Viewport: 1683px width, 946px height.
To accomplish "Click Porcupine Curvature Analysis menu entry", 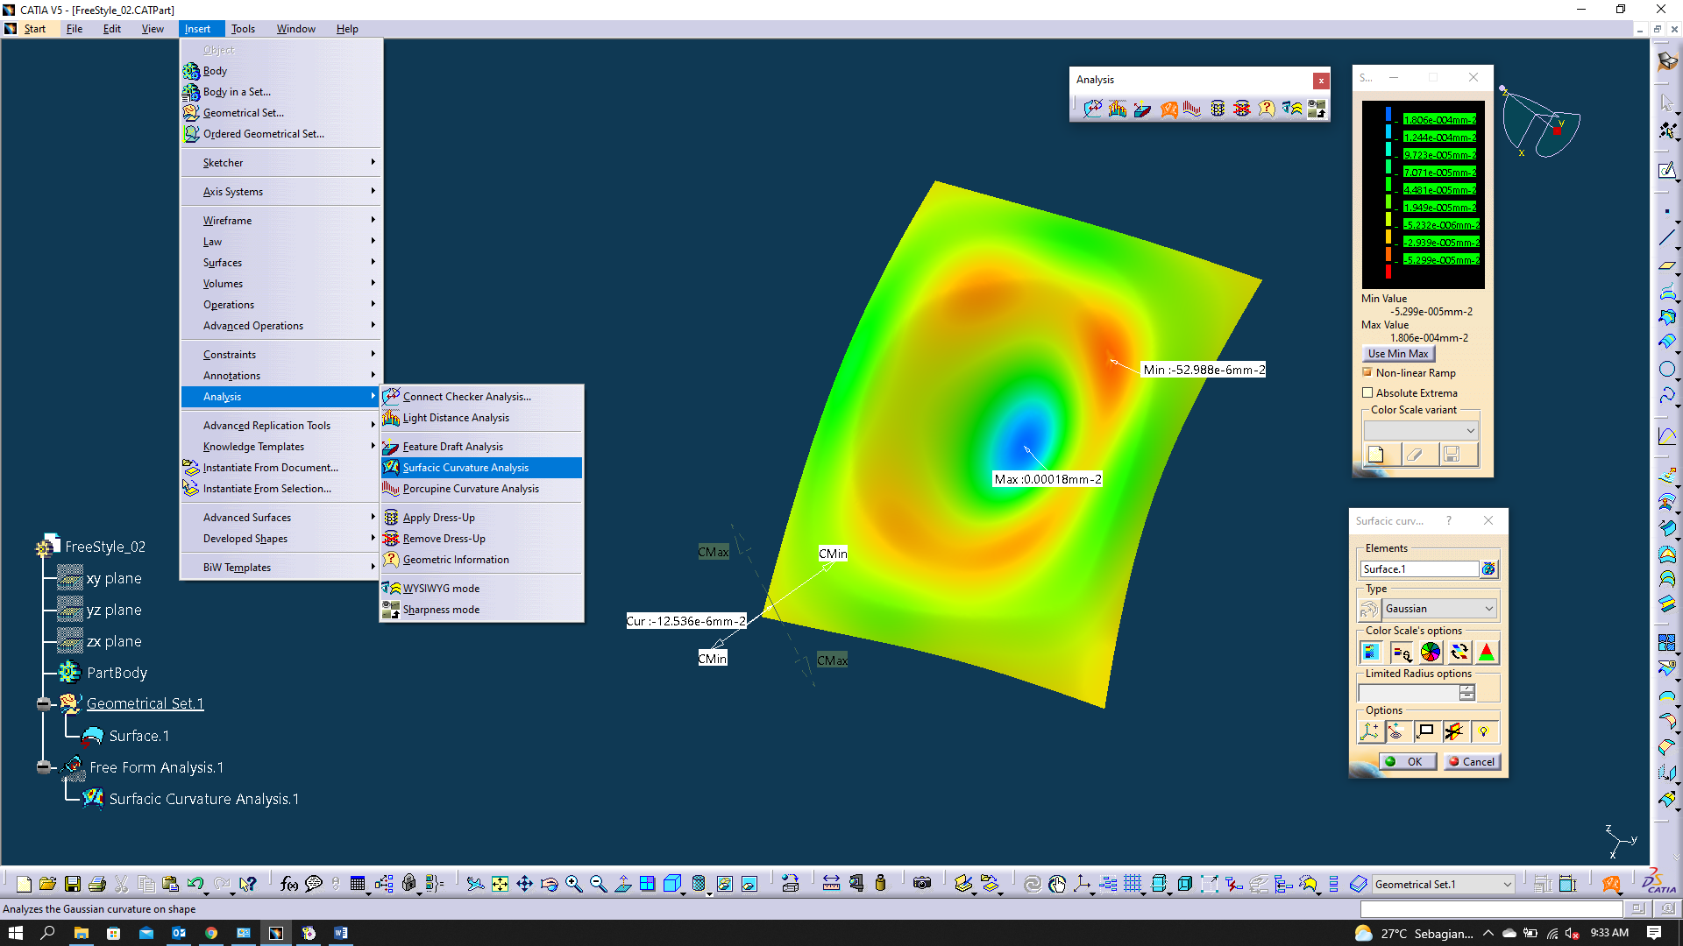I will pos(471,489).
